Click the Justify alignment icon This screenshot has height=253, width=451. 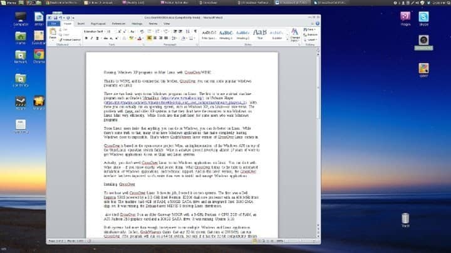[166, 38]
